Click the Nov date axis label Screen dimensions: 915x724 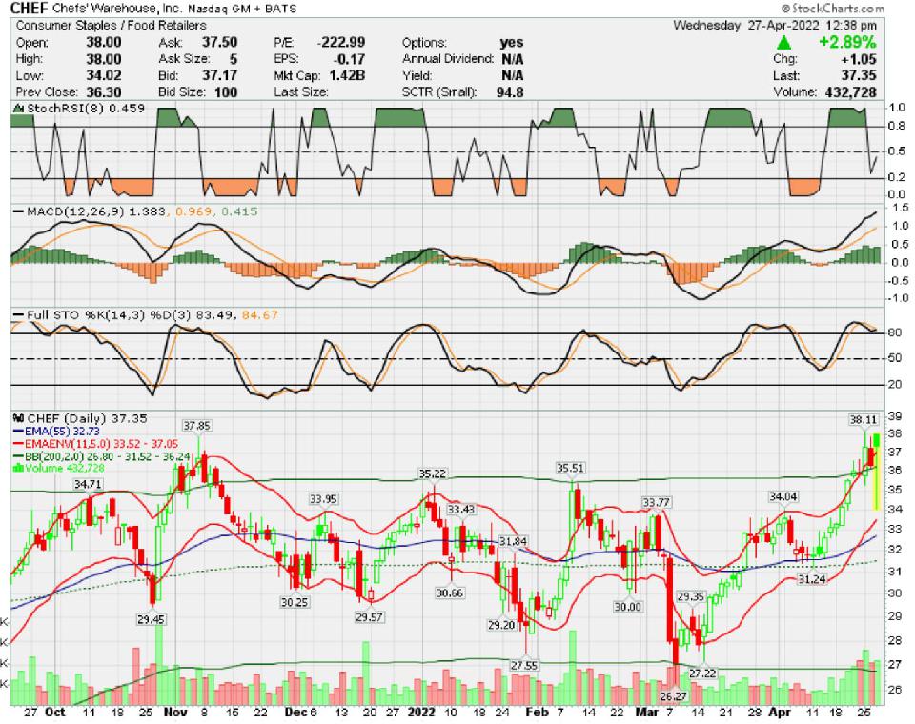click(175, 713)
